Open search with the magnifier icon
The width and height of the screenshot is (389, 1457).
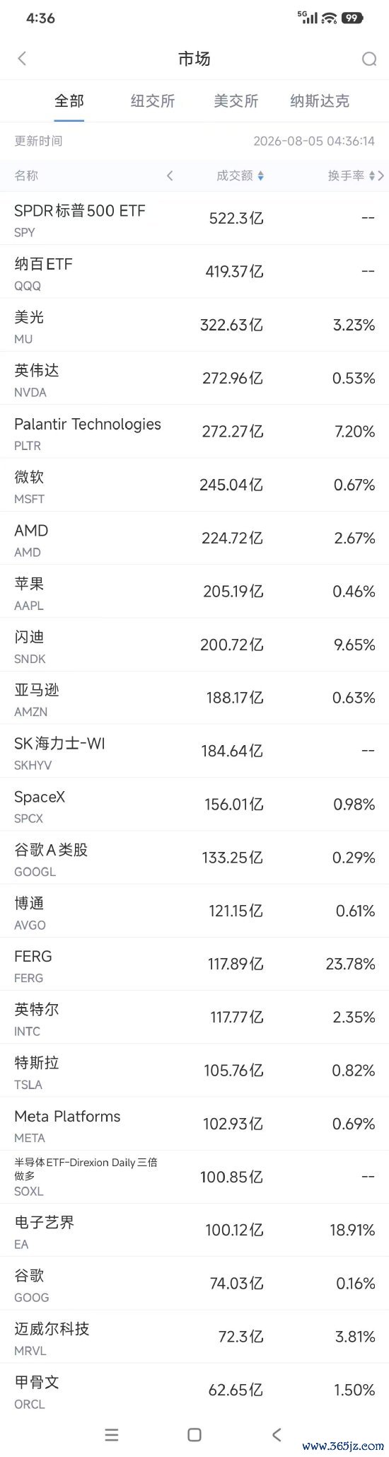tap(368, 59)
